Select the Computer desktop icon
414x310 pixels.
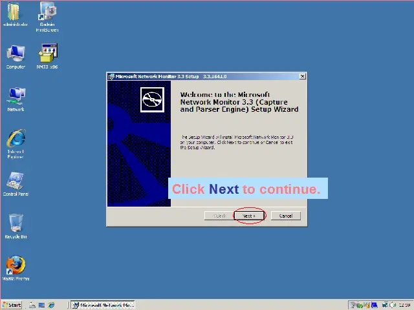16,57
